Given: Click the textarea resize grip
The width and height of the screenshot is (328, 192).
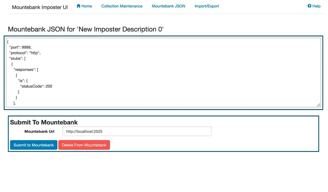Looking at the screenshot, I should coord(318,105).
